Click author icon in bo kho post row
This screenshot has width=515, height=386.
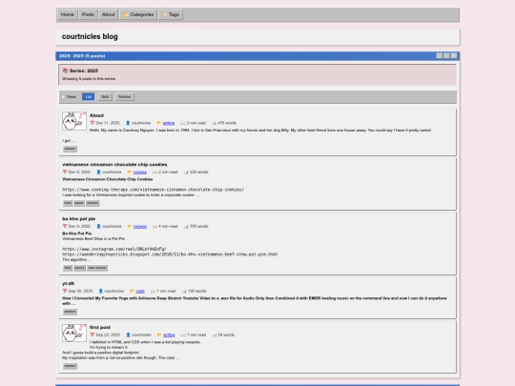(x=98, y=226)
